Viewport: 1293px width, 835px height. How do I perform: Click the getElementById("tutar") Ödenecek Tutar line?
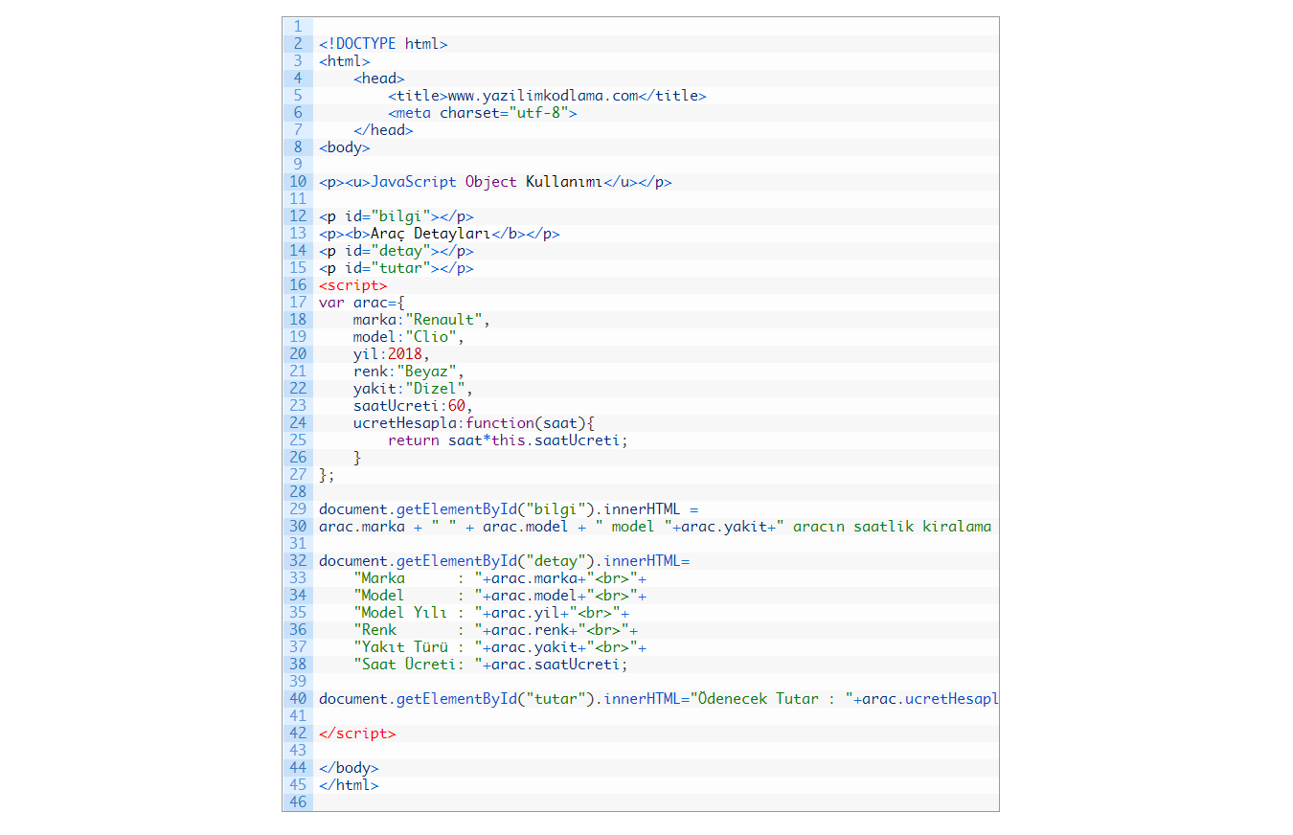click(x=658, y=699)
